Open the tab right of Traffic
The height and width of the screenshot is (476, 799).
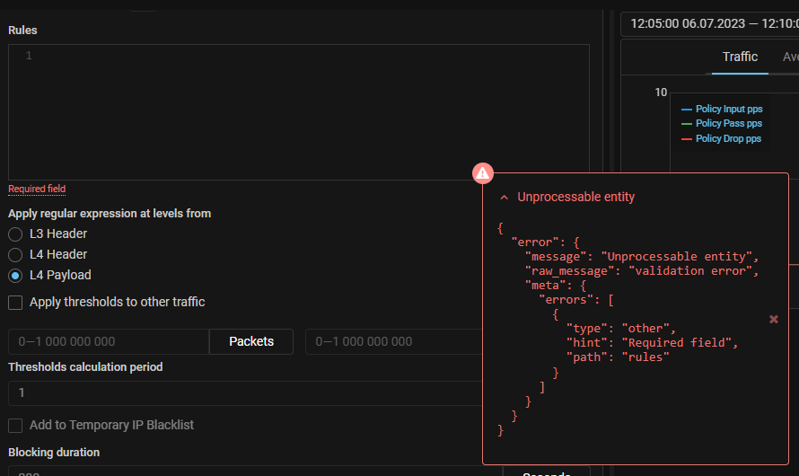pos(790,57)
